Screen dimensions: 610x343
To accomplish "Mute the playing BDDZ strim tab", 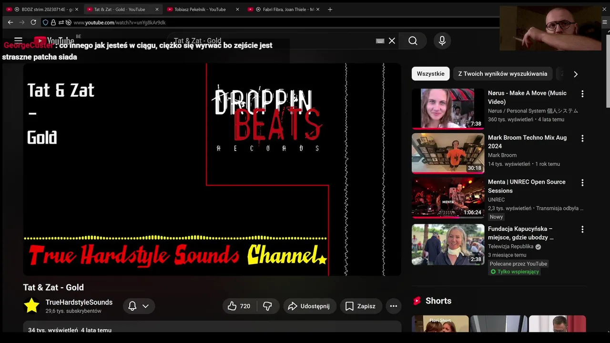I will click(x=17, y=9).
